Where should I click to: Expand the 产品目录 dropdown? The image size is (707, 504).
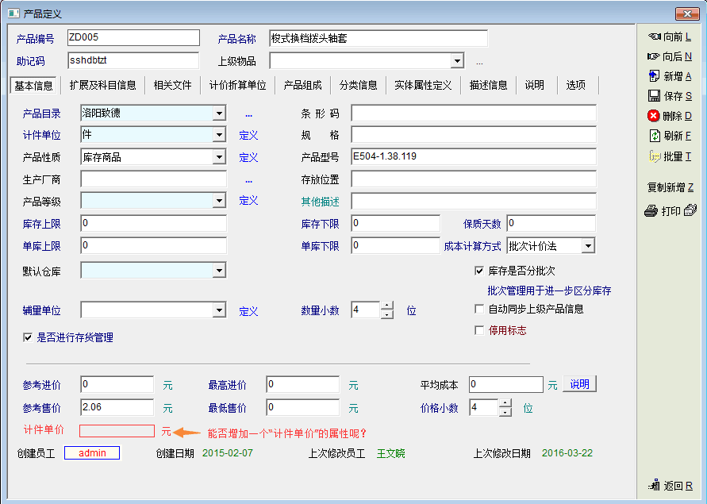(219, 113)
